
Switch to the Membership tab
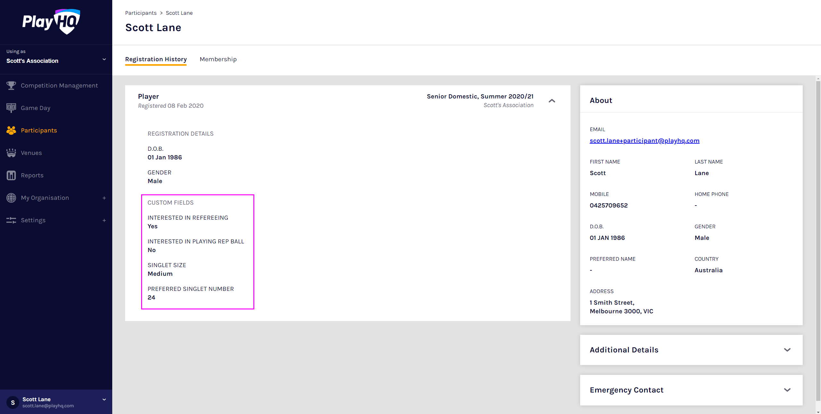(x=218, y=59)
